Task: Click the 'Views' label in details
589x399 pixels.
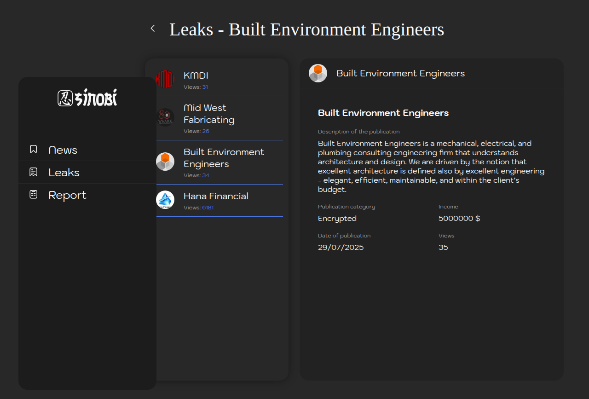Action: [446, 236]
